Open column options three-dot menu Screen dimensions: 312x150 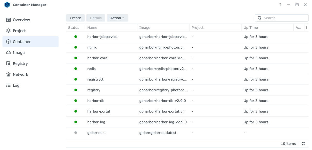307,28
